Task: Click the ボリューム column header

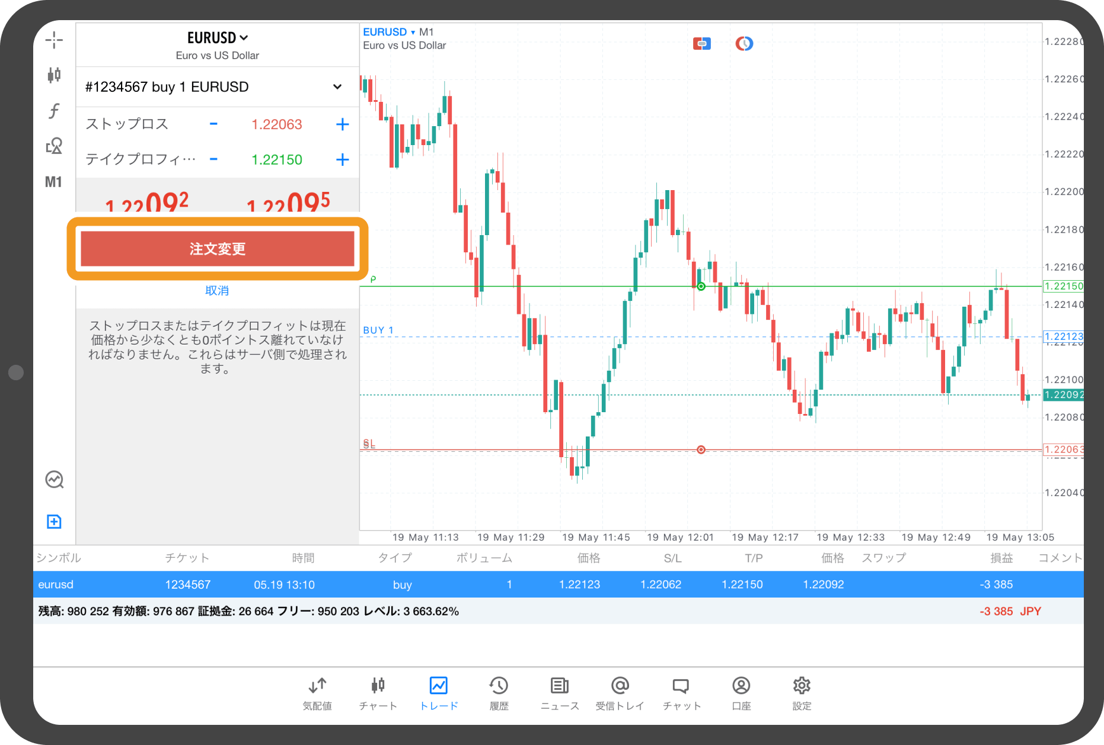Action: (x=484, y=558)
